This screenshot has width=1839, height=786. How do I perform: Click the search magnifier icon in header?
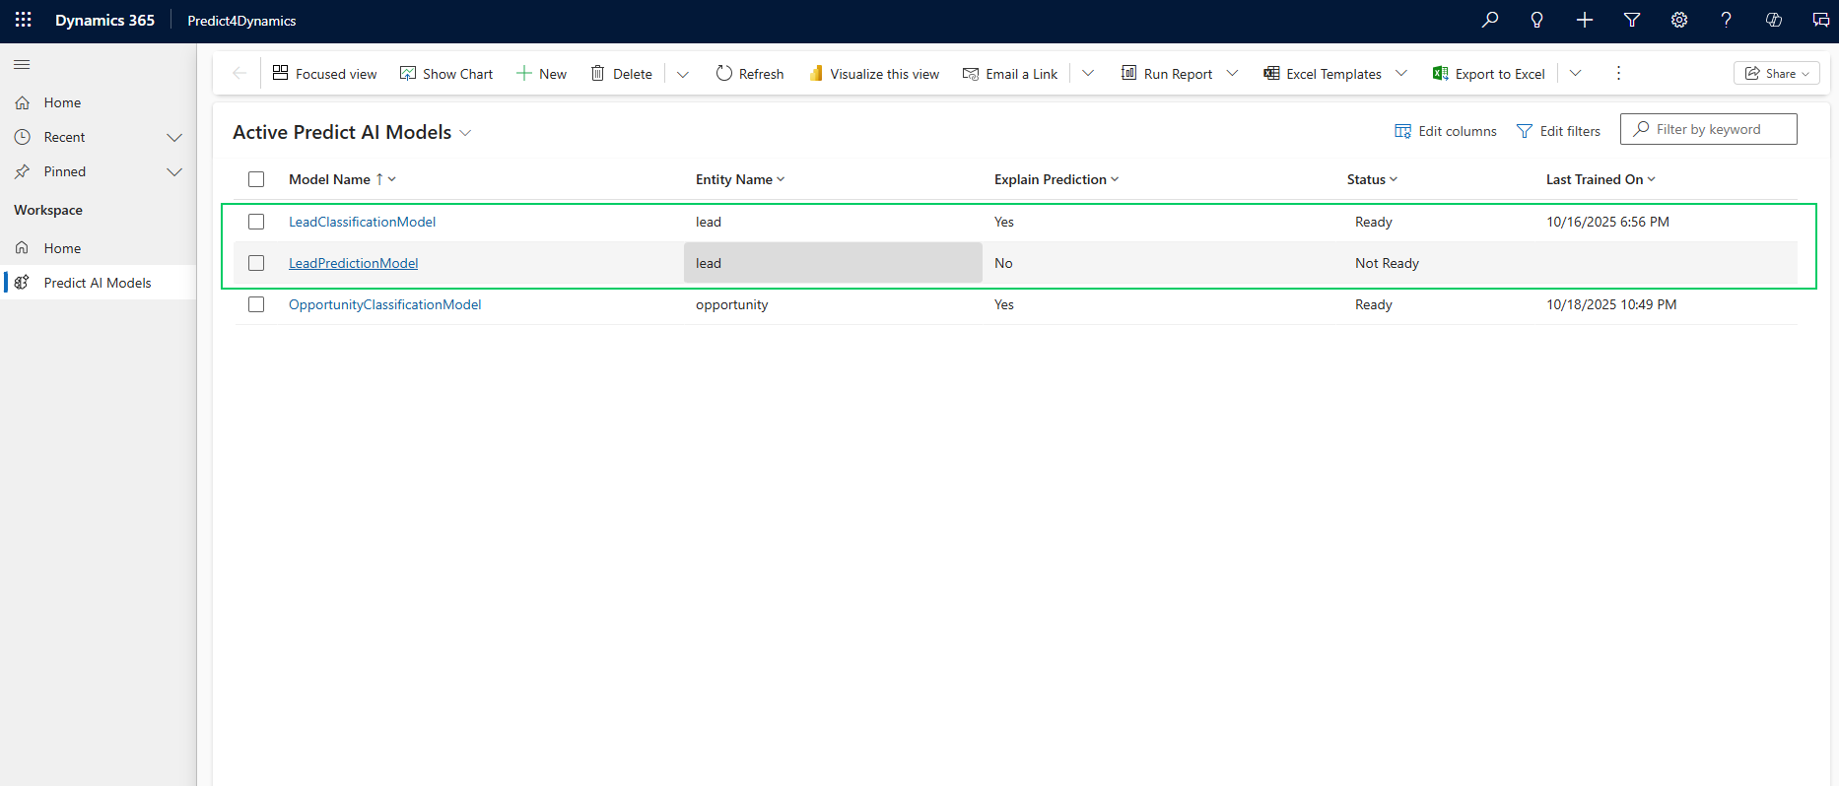coord(1489,20)
